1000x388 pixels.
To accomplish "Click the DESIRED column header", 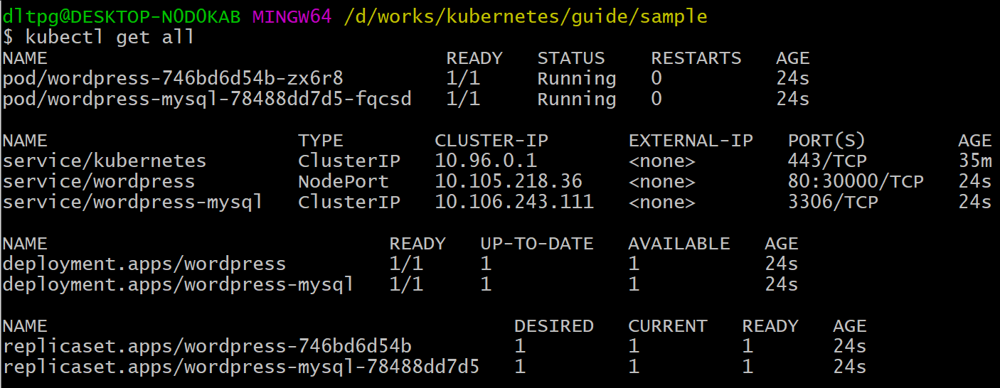I will click(x=554, y=326).
